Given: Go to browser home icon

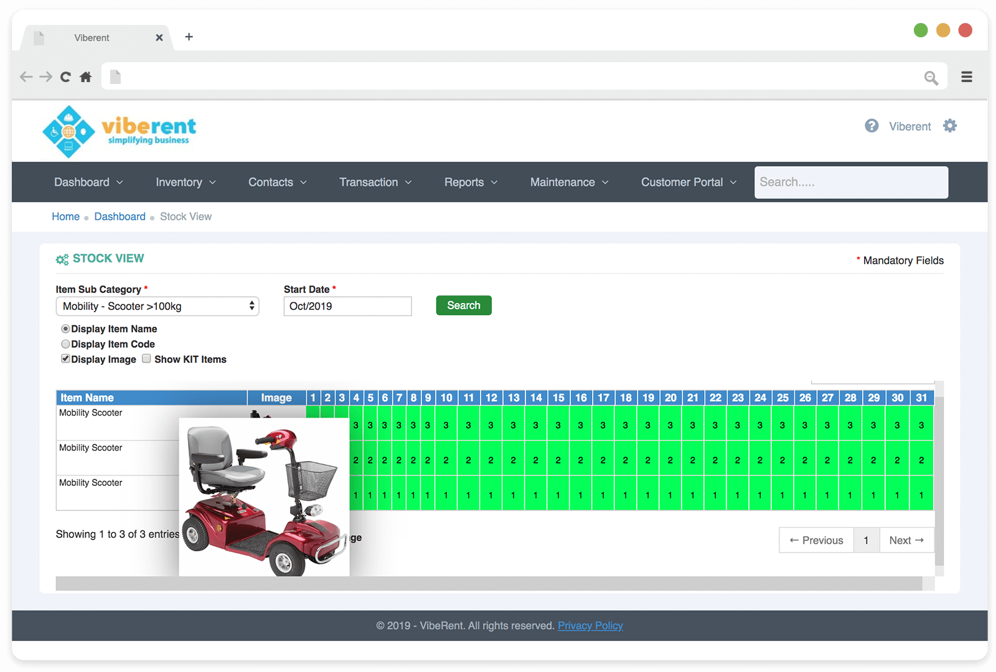Looking at the screenshot, I should click(86, 77).
